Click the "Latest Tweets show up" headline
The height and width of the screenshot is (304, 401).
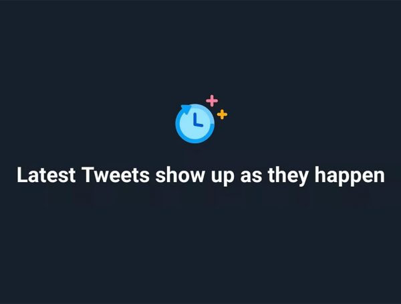[x=200, y=175]
